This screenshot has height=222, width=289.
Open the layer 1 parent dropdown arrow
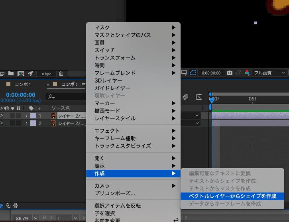[x=197, y=116]
